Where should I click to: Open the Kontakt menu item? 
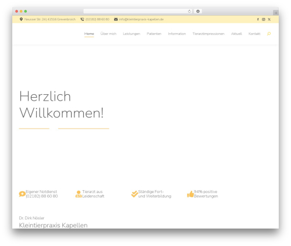tap(254, 34)
